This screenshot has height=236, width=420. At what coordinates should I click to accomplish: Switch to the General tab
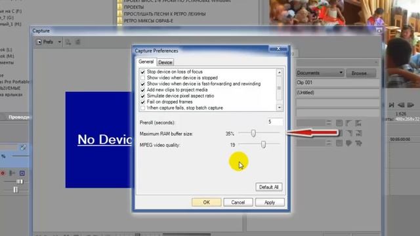coord(146,62)
